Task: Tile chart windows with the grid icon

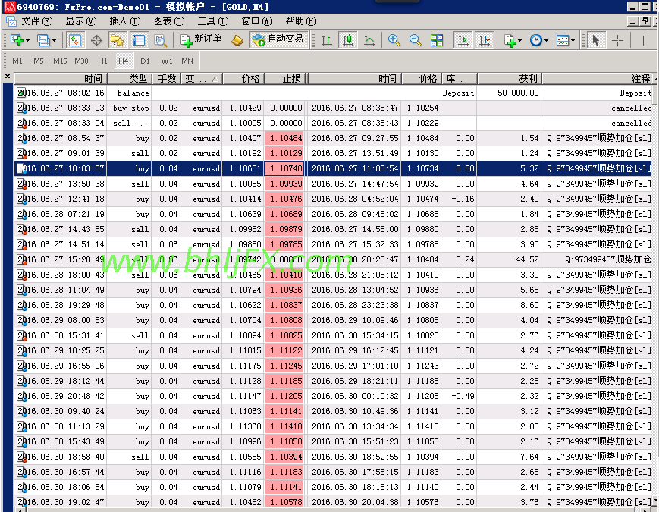Action: [x=437, y=40]
